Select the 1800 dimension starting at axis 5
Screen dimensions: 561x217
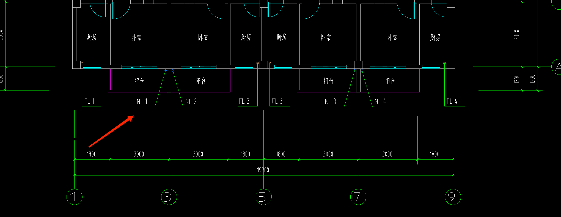pos(281,154)
